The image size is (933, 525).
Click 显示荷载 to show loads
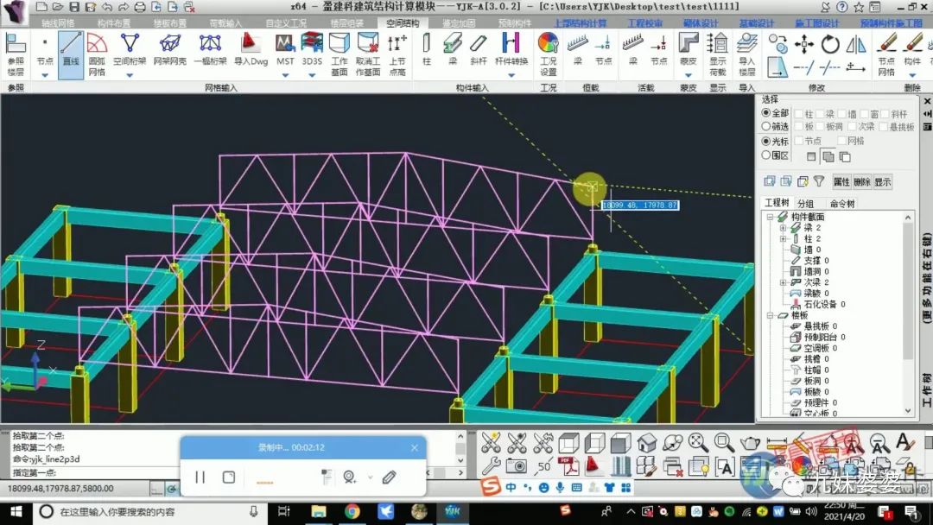[x=718, y=54]
